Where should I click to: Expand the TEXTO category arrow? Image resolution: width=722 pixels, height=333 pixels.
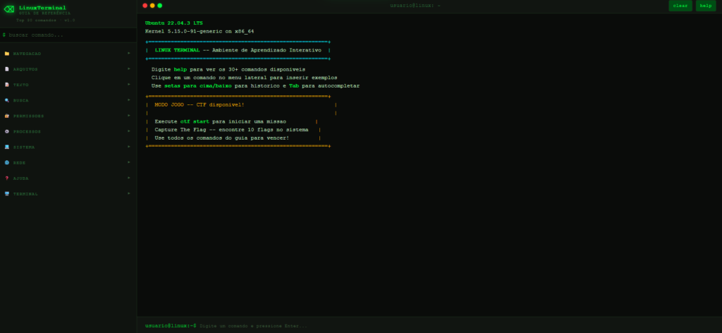[129, 84]
